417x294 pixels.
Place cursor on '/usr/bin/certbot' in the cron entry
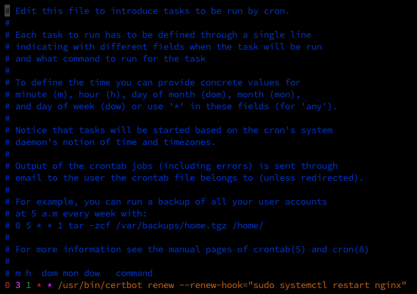tap(100, 285)
